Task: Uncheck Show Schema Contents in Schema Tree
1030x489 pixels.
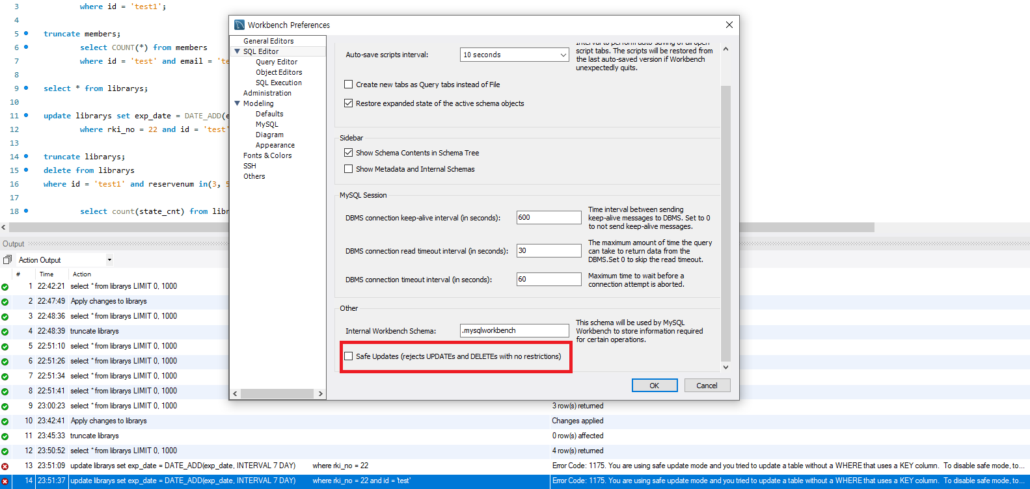Action: click(349, 153)
